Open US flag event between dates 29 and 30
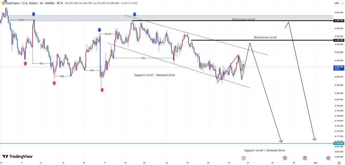Screen dimensions: 345x165 click(x=285, y=158)
